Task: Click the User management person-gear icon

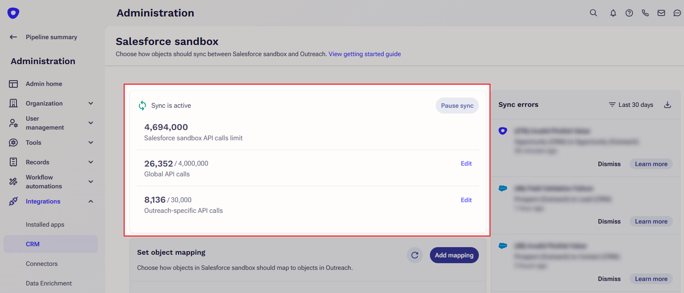Action: [13, 123]
